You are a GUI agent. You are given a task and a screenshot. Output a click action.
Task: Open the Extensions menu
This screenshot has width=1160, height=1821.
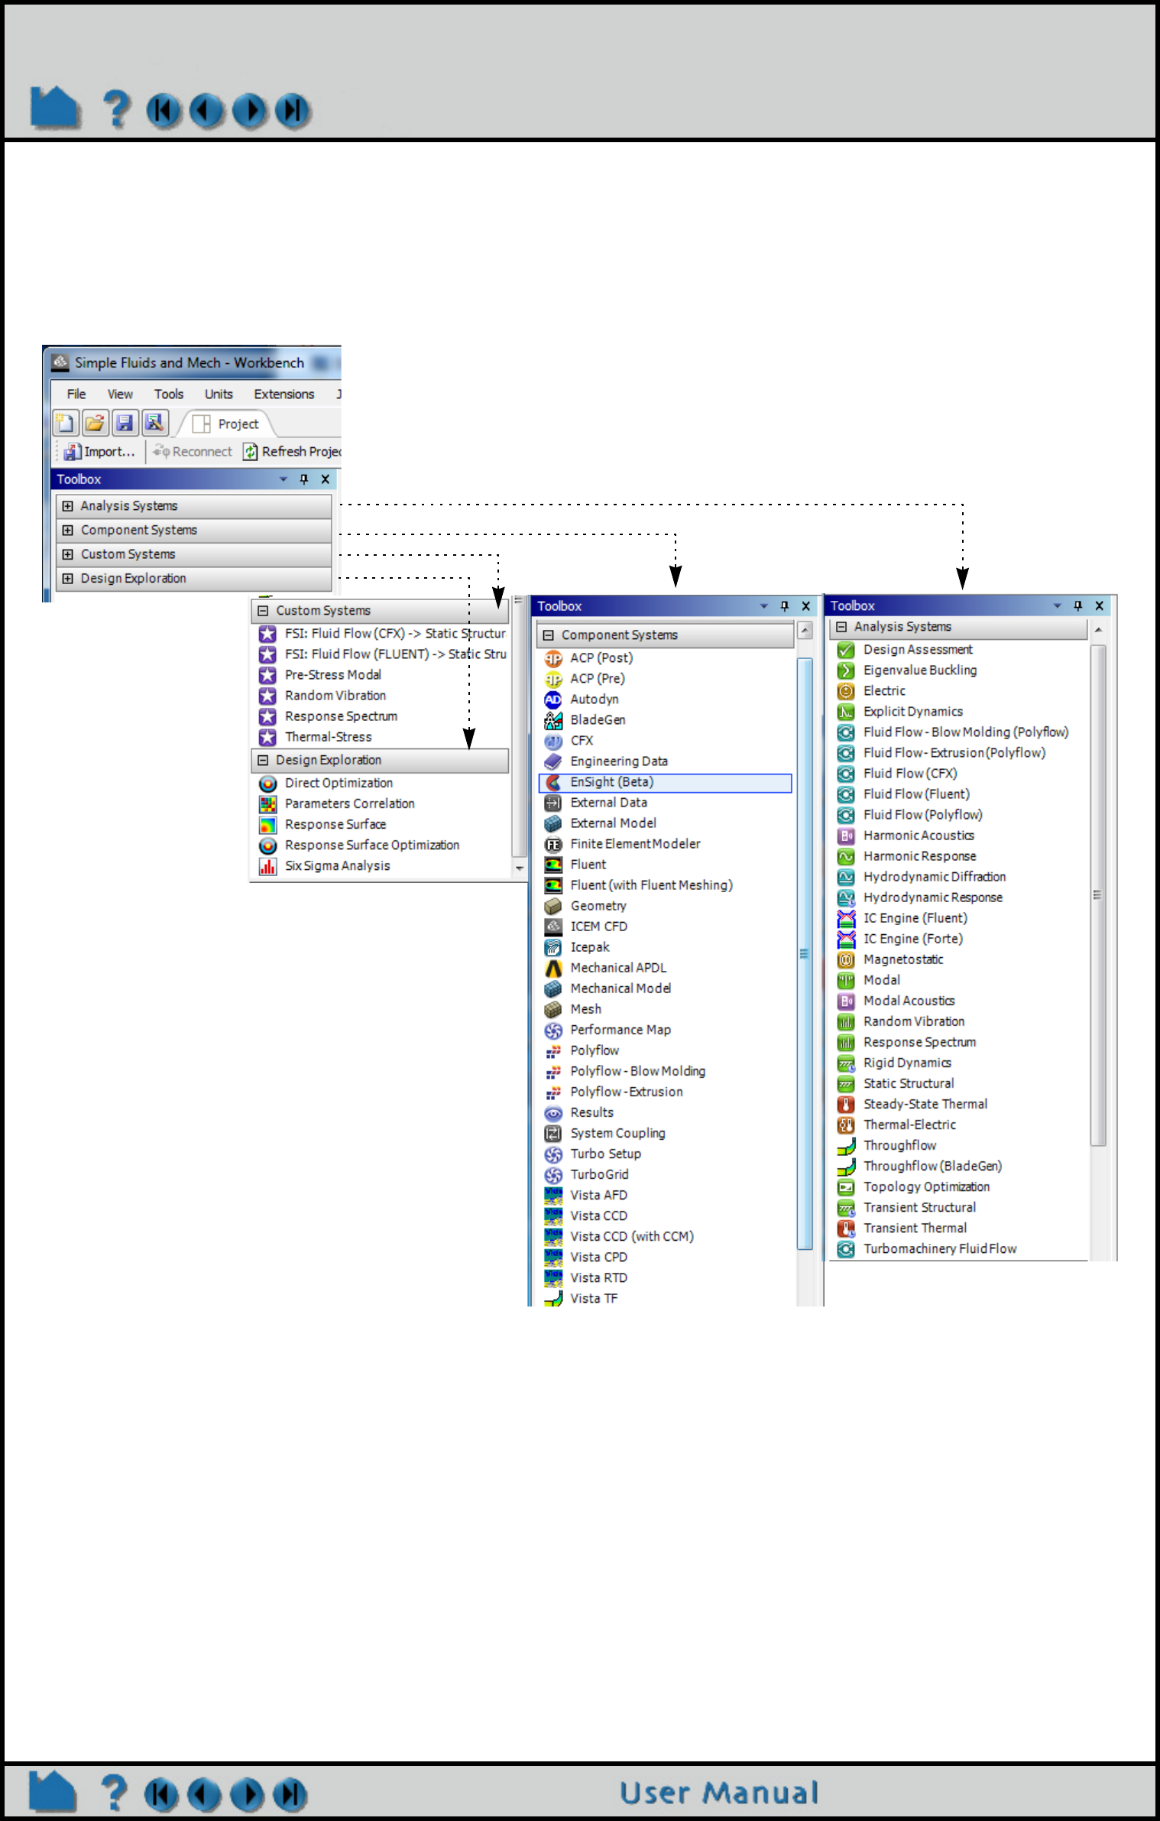click(284, 394)
